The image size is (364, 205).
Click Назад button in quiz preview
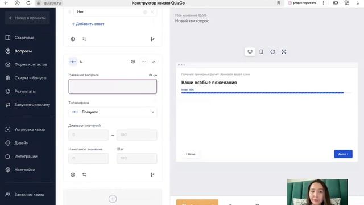tap(191, 154)
